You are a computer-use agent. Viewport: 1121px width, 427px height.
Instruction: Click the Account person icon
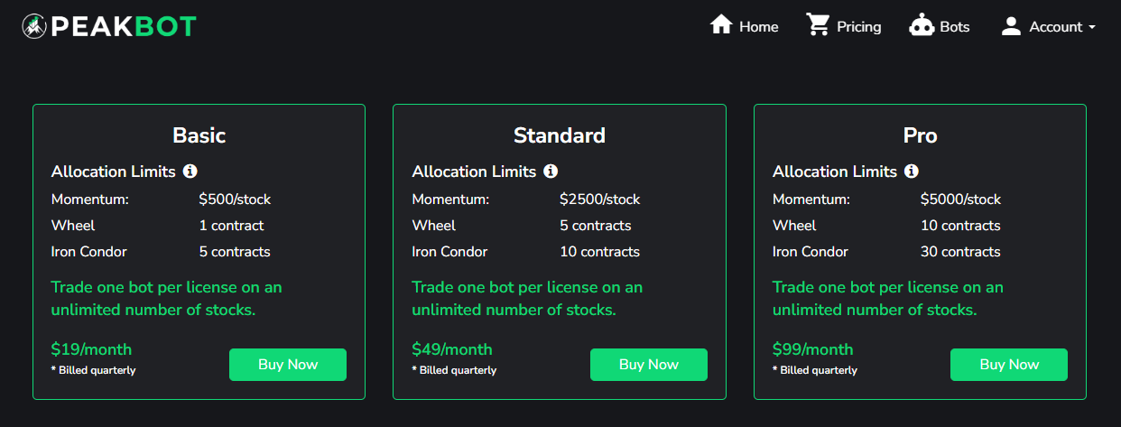(1011, 25)
